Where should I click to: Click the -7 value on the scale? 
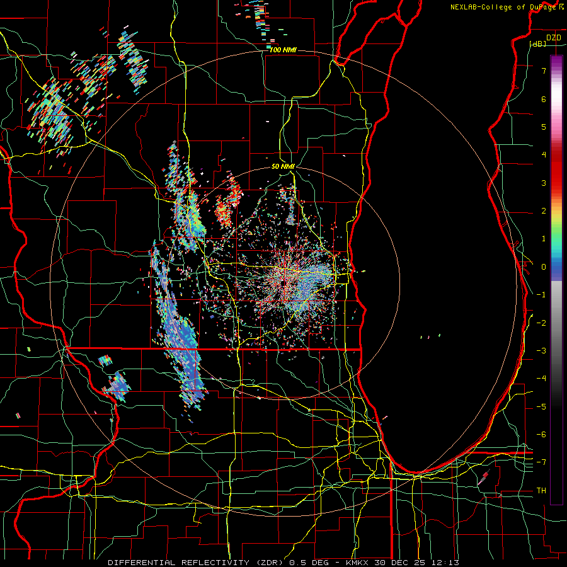click(541, 462)
